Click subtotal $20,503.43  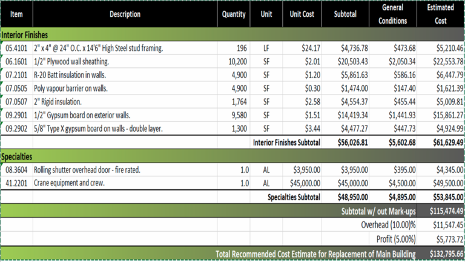point(352,61)
